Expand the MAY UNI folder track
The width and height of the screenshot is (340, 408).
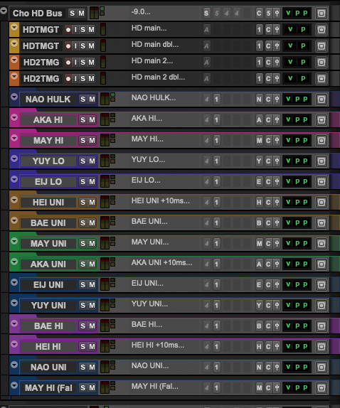pos(14,241)
